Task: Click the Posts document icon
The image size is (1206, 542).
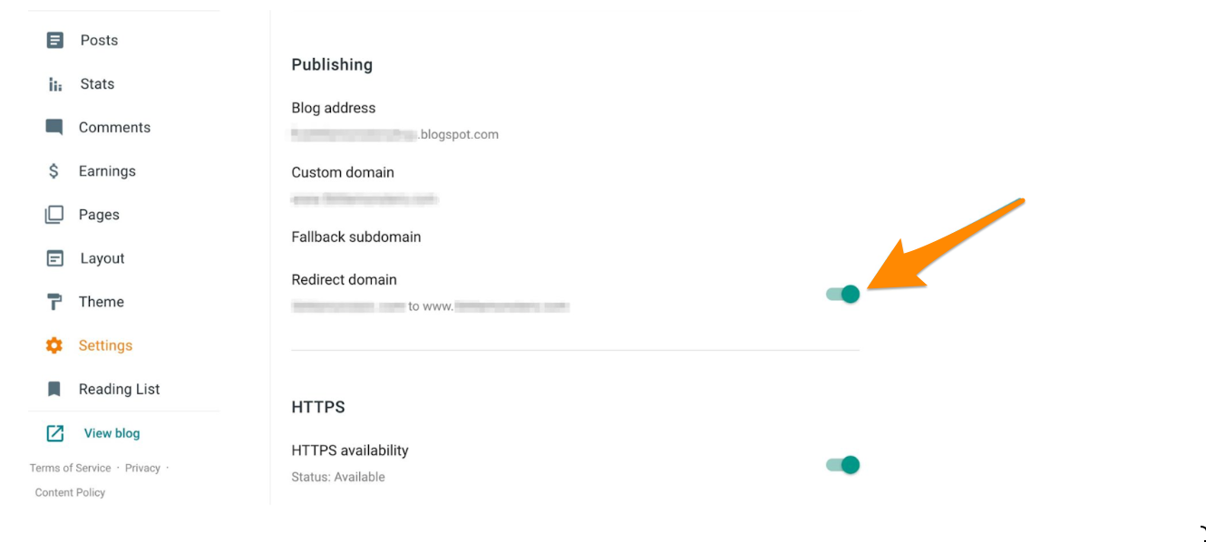Action: (55, 40)
